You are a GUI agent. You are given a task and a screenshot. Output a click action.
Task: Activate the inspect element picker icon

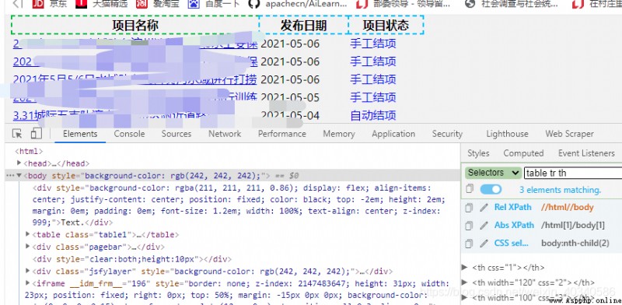pyautogui.click(x=17, y=134)
